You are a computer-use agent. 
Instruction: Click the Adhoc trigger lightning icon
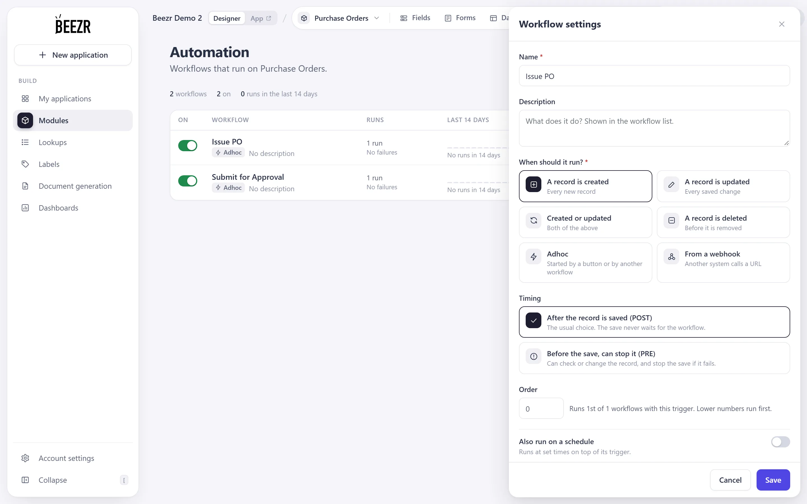point(534,256)
